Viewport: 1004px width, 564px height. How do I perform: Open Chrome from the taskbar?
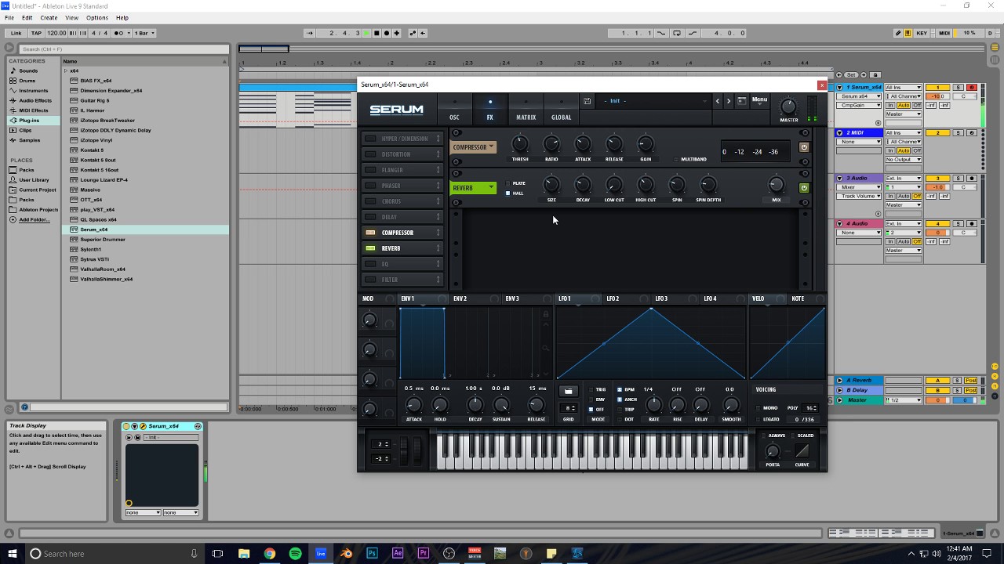click(x=269, y=553)
